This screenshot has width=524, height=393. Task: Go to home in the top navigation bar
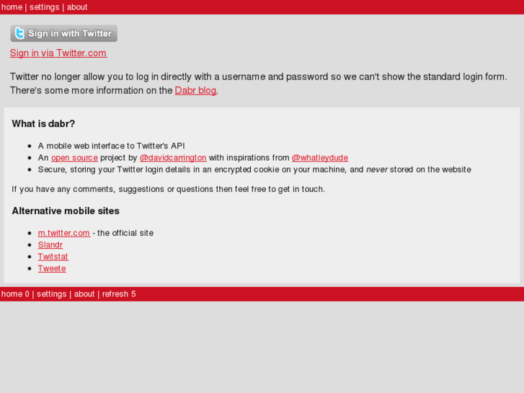click(12, 7)
